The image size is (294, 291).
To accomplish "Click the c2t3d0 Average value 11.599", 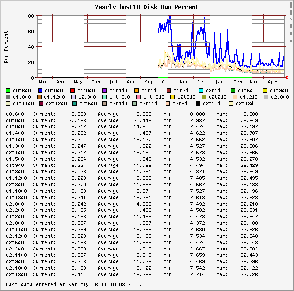I will click(x=142, y=184).
